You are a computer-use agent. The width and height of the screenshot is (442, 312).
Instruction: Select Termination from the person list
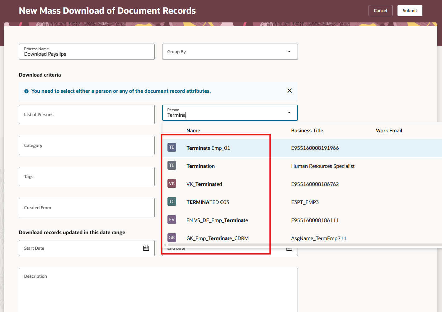pos(200,166)
